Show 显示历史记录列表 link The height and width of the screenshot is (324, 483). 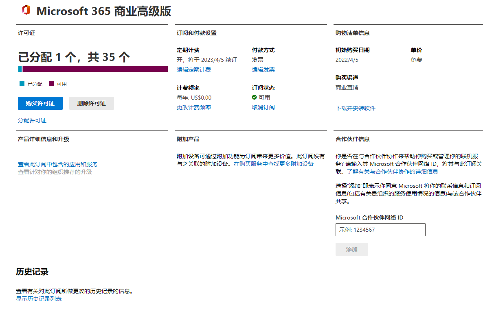39,299
